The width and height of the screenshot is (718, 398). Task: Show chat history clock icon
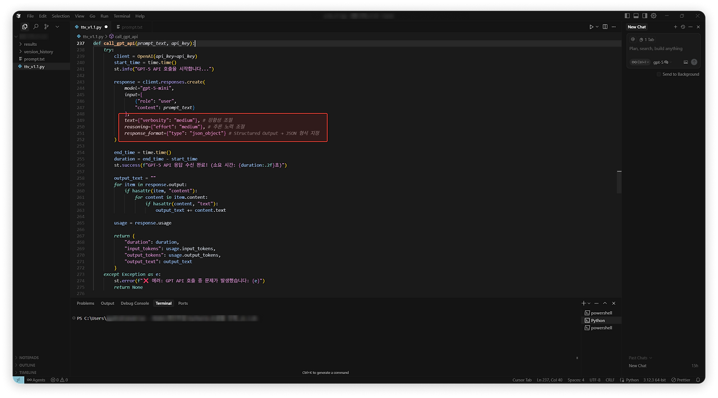coord(683,27)
